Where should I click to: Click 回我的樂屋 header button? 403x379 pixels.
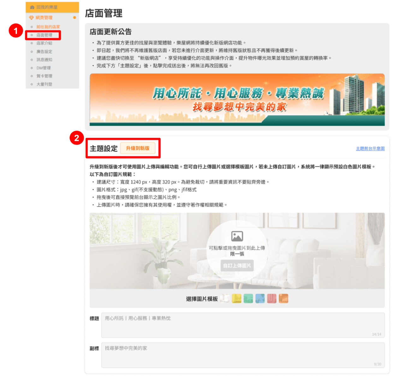(52, 7)
